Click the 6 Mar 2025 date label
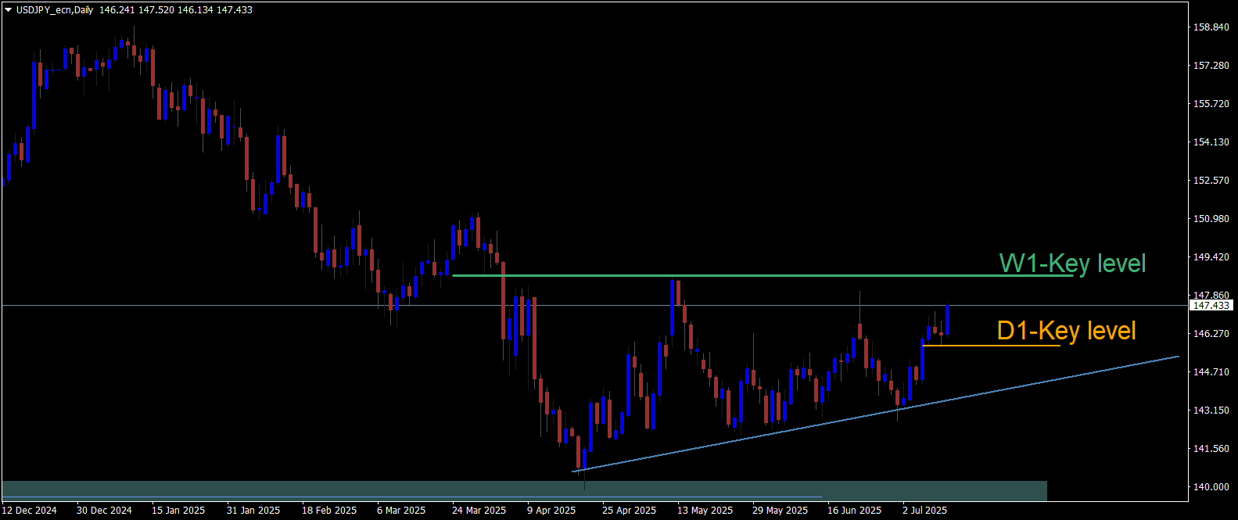This screenshot has width=1238, height=520. point(401,511)
